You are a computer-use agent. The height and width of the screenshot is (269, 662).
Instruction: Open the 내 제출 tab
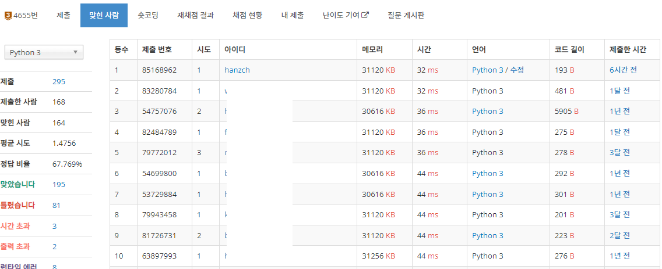(292, 16)
